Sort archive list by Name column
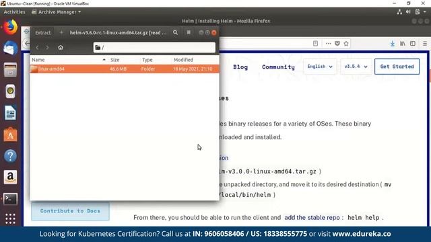This screenshot has height=242, width=431. coord(69,60)
